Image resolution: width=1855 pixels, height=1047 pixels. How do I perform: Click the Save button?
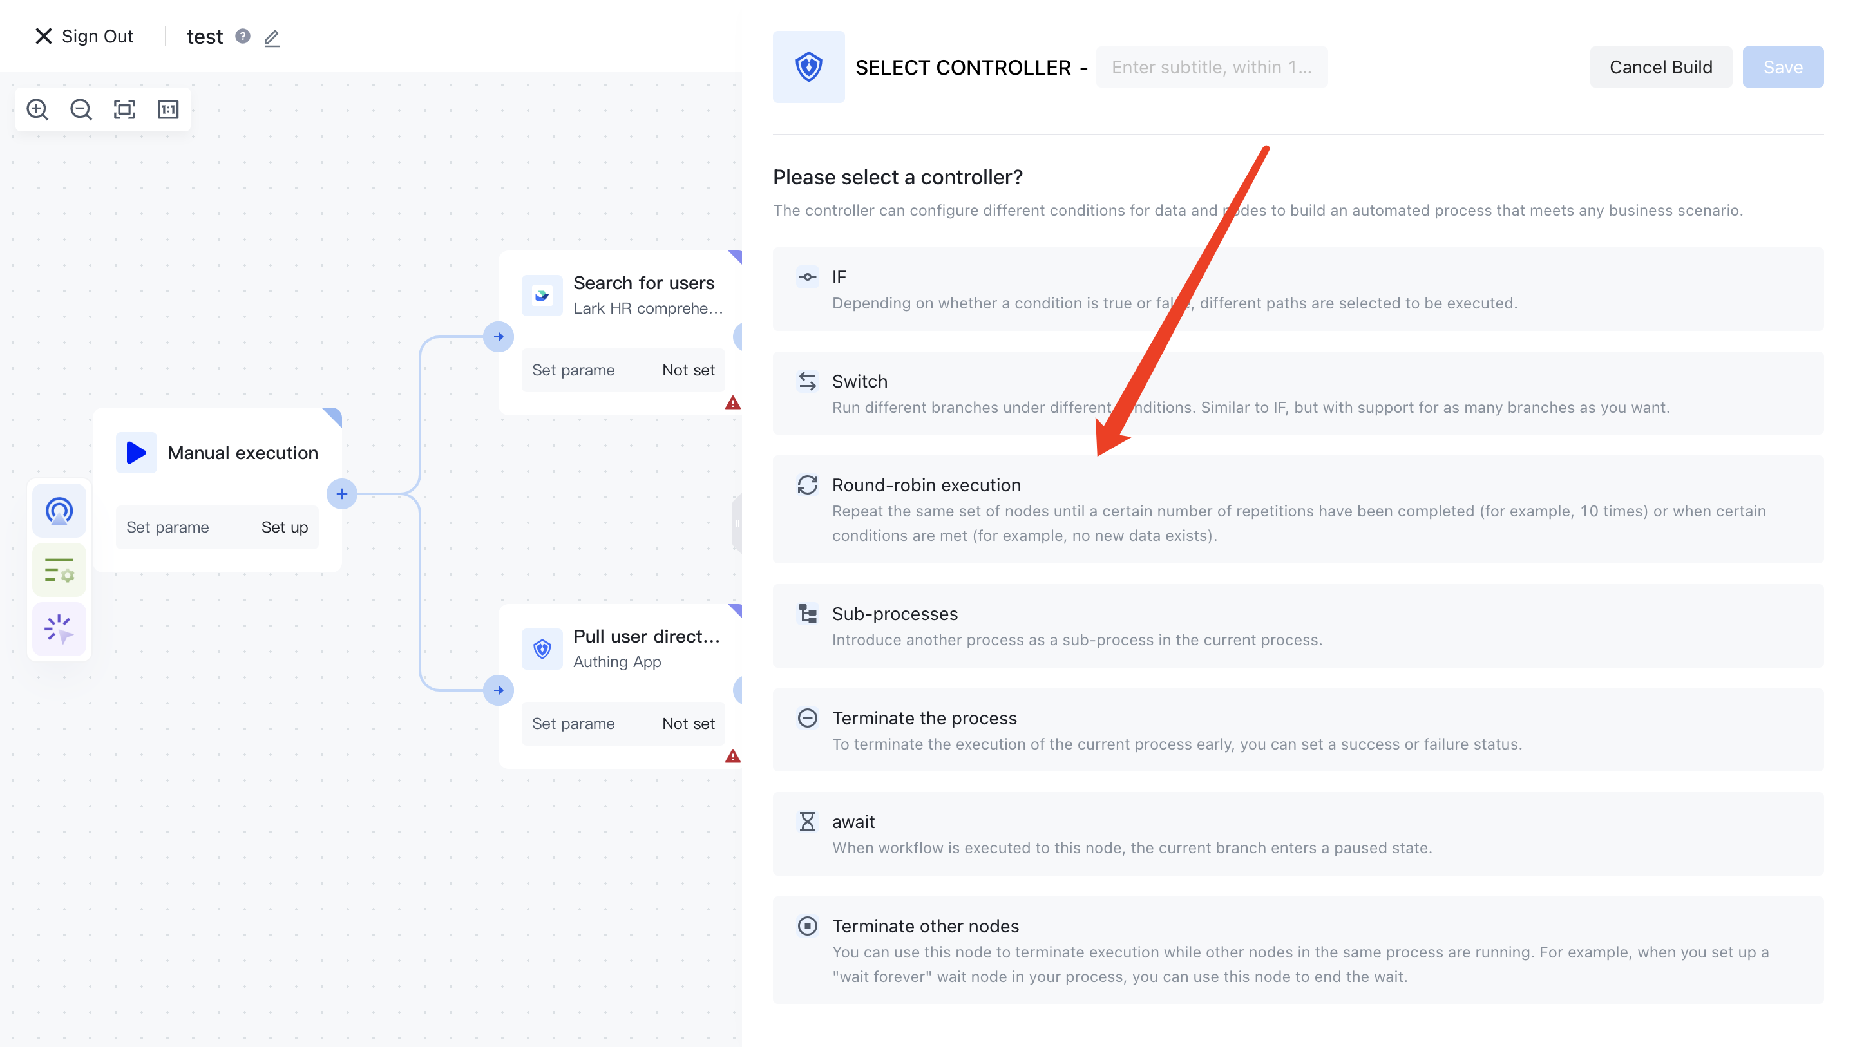pyautogui.click(x=1782, y=67)
